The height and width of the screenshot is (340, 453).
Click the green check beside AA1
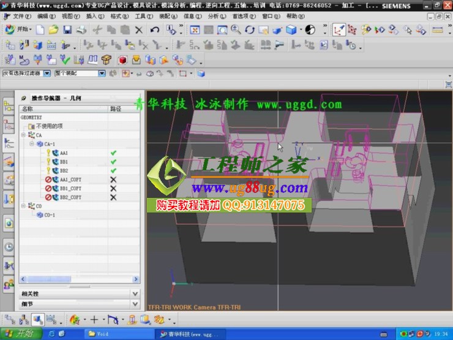[113, 153]
